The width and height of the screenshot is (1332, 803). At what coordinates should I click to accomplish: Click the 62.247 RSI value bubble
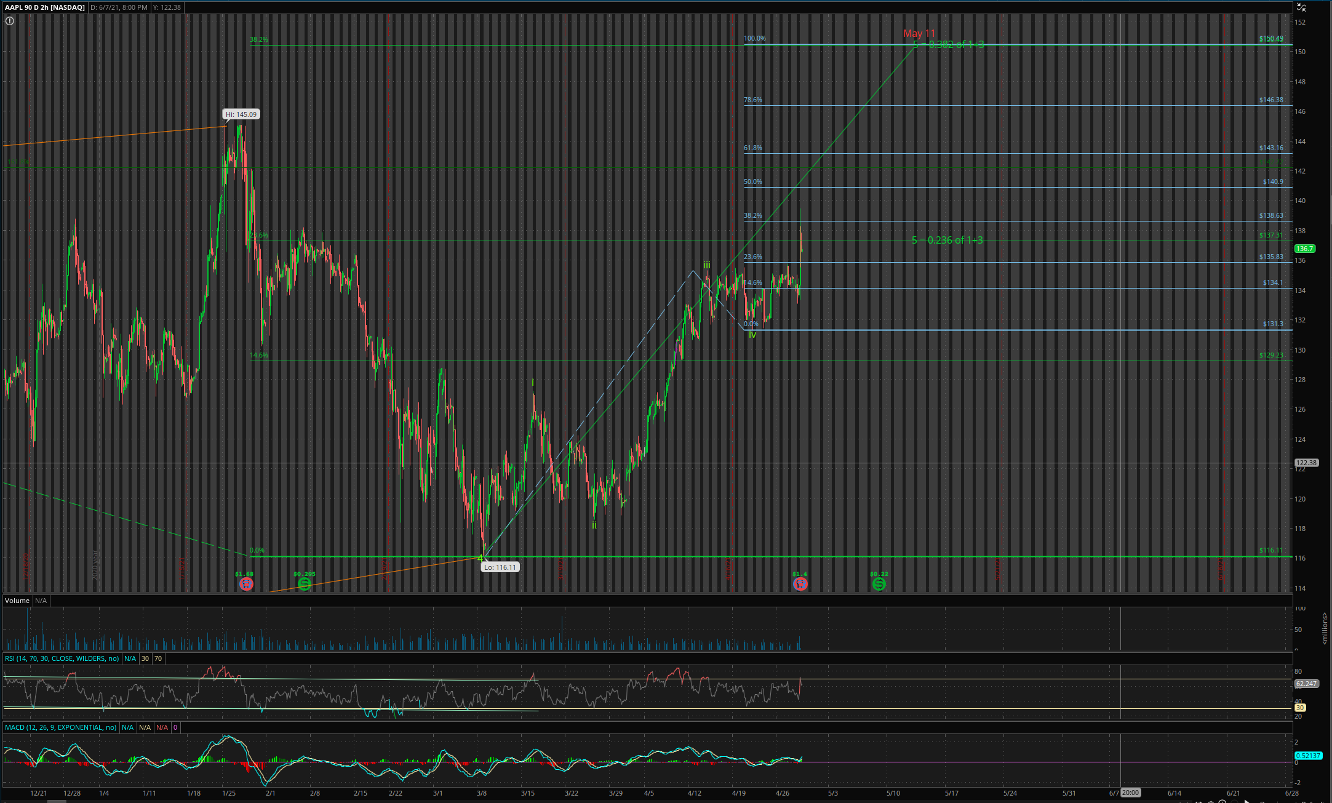(x=1306, y=684)
